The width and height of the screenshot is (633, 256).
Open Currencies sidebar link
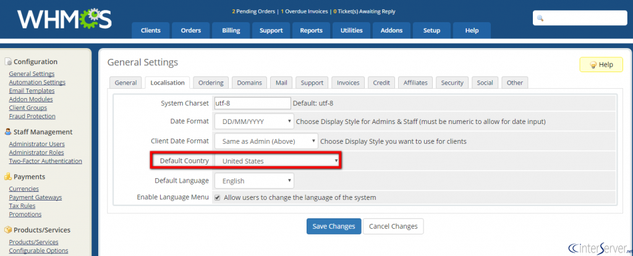tap(24, 189)
